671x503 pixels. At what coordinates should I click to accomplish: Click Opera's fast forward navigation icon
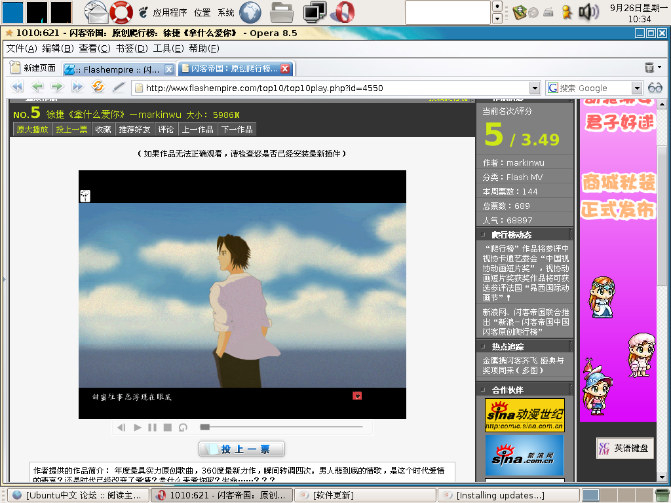point(77,87)
